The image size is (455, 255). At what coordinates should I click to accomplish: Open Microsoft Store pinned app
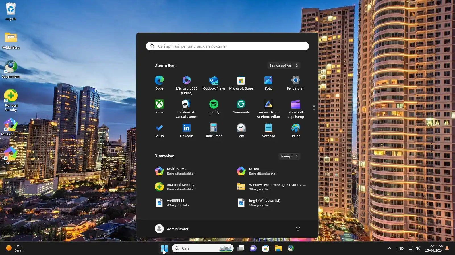(241, 83)
